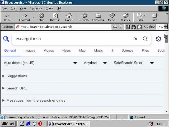Submit search with the magnifier button
The width and height of the screenshot is (169, 127).
point(145,39)
